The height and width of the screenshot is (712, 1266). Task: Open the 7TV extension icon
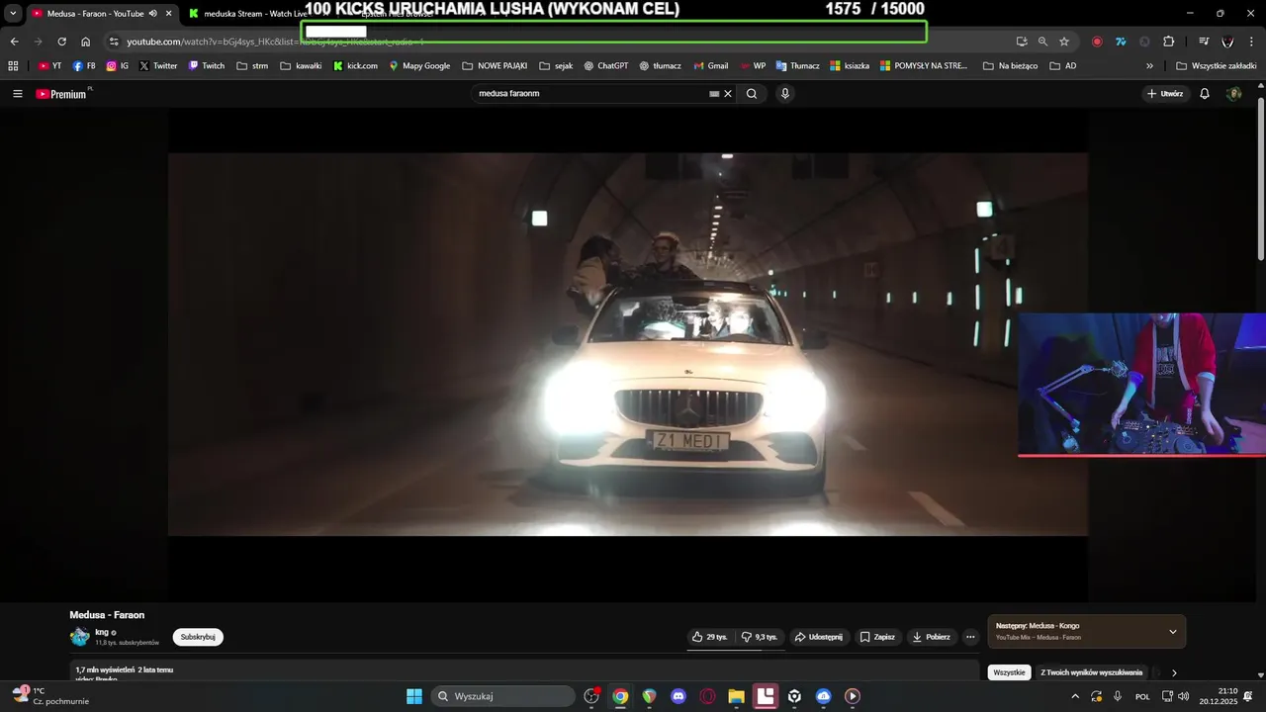pos(1121,42)
